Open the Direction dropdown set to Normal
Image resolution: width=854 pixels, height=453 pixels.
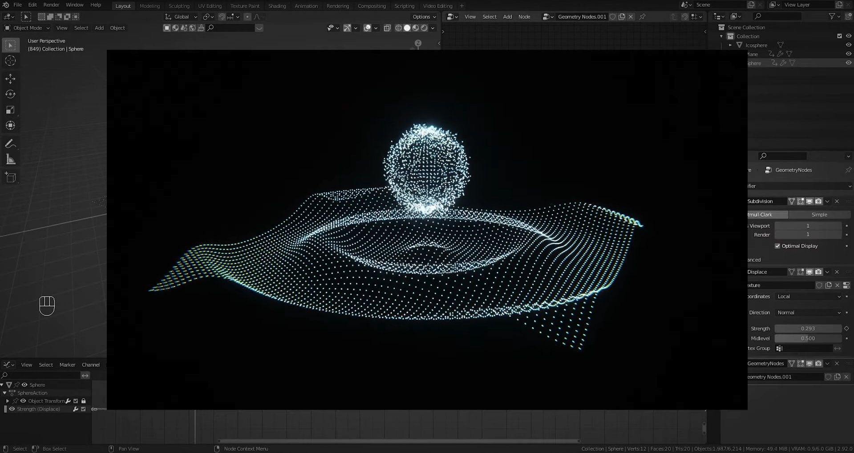click(808, 313)
